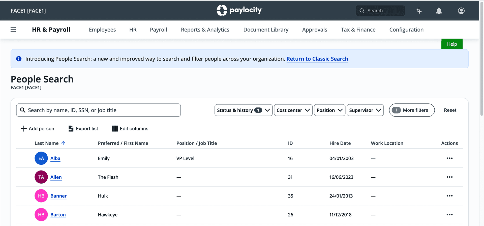Export the people list
Viewport: 484px width, 226px height.
click(x=83, y=129)
